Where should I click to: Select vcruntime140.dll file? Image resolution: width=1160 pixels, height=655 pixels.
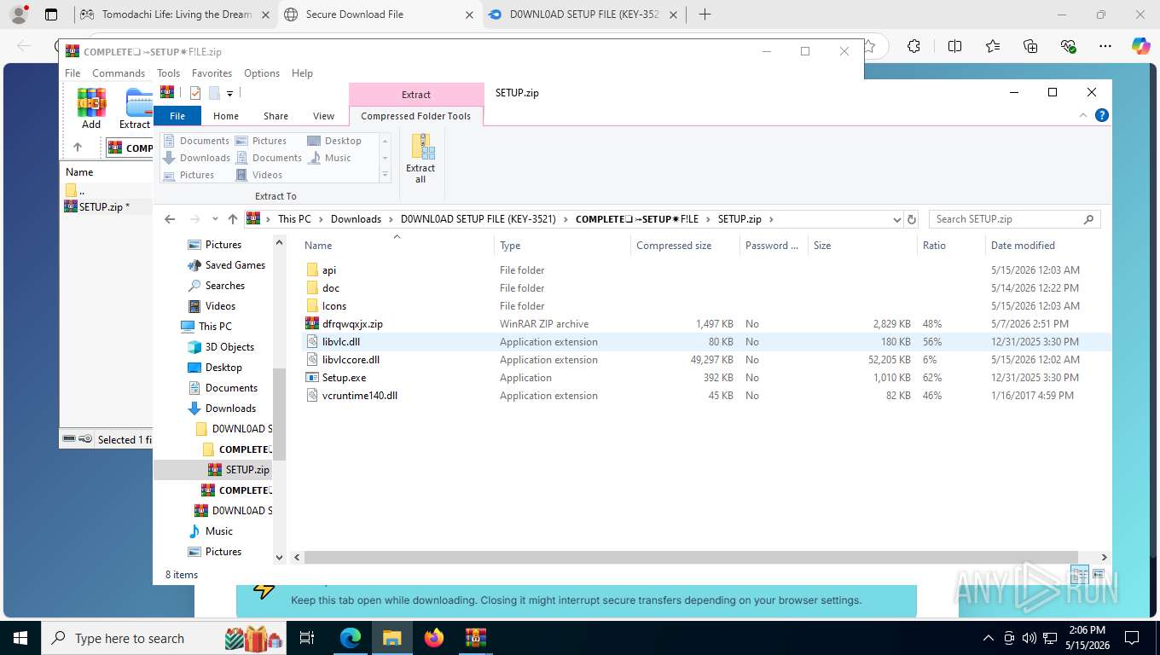click(x=360, y=396)
